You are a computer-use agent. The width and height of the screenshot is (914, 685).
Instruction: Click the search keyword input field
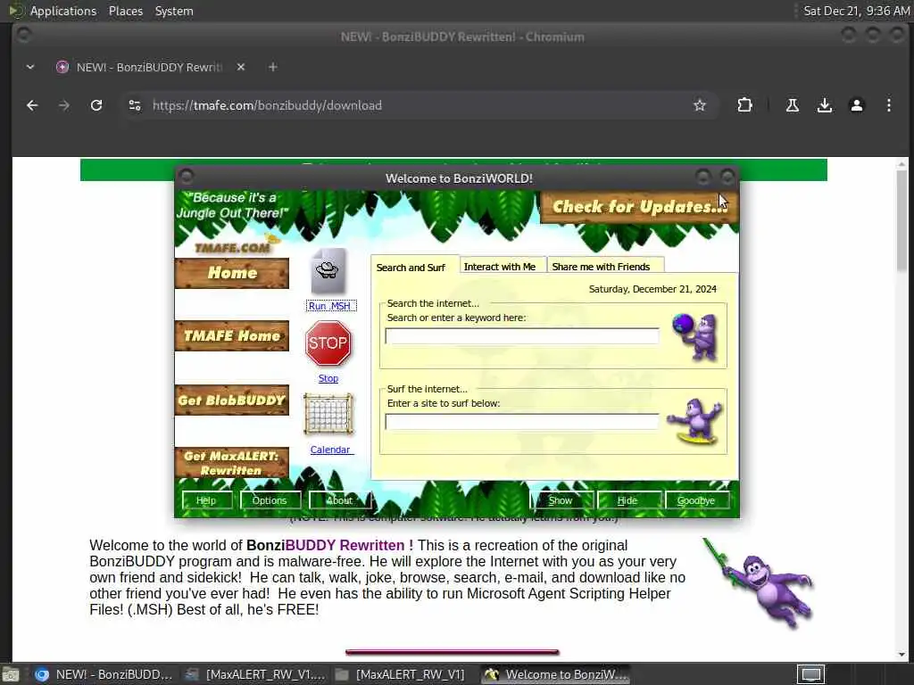(x=522, y=336)
